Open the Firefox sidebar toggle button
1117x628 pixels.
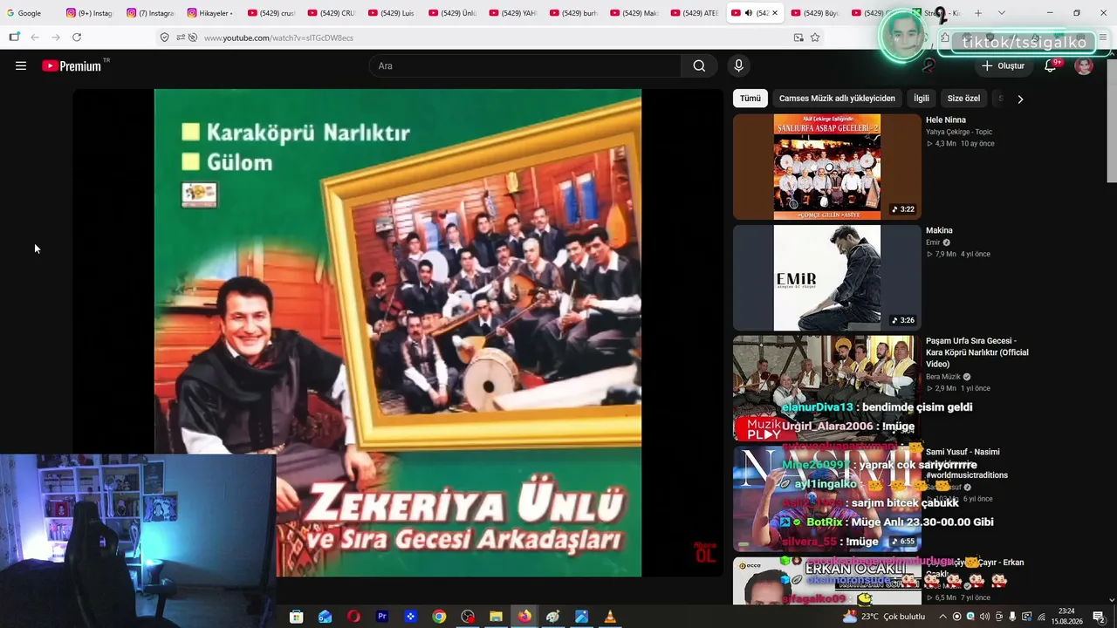tap(14, 38)
